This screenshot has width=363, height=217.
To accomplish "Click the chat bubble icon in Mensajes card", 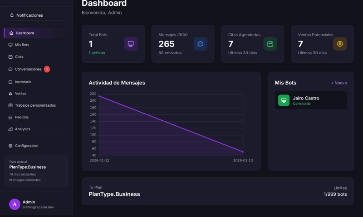I will (201, 44).
